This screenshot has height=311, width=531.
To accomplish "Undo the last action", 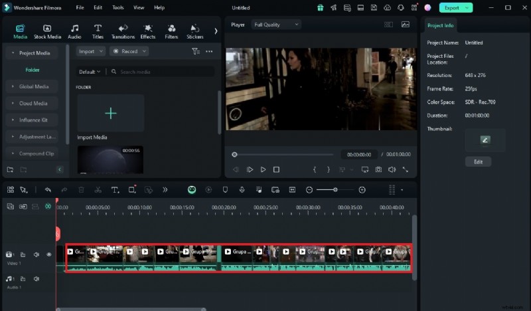I will pyautogui.click(x=48, y=190).
